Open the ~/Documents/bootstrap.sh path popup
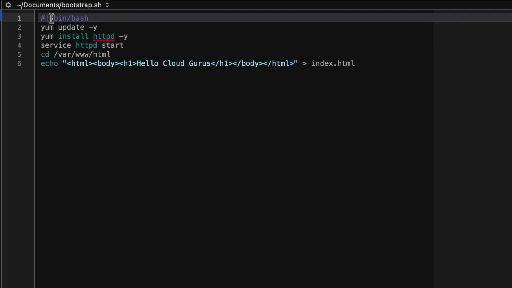The height and width of the screenshot is (288, 512). point(59,5)
